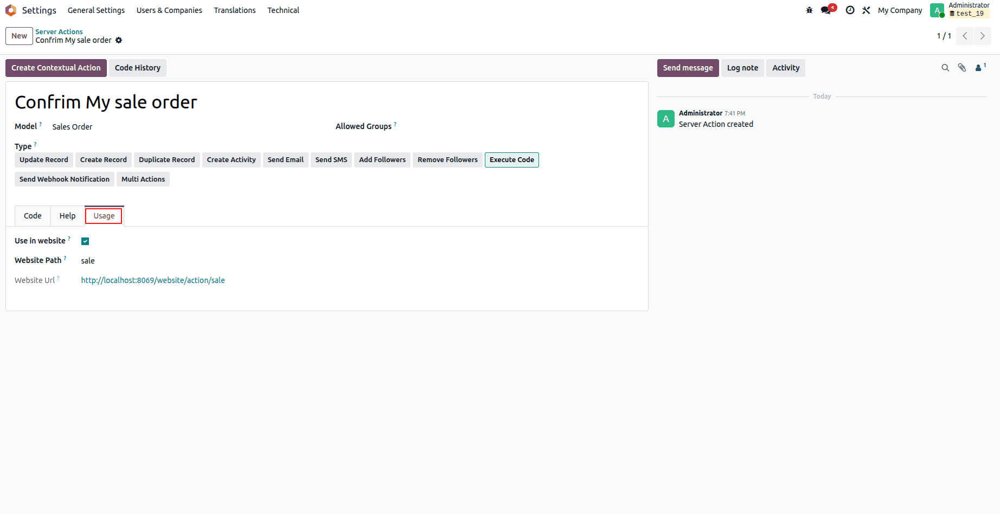Open Translations menu
Image resolution: width=1000 pixels, height=514 pixels.
click(x=235, y=10)
